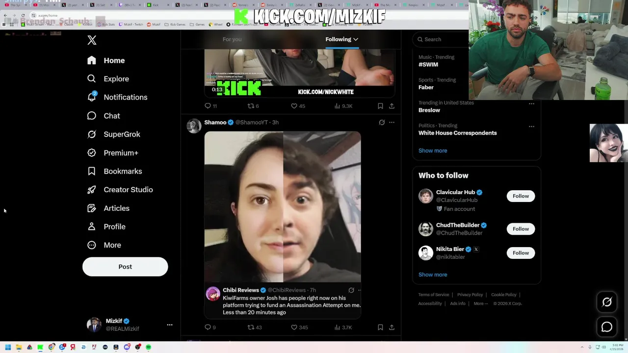This screenshot has height=353, width=628.
Task: Bookmark the Nick White video post
Action: (x=380, y=106)
